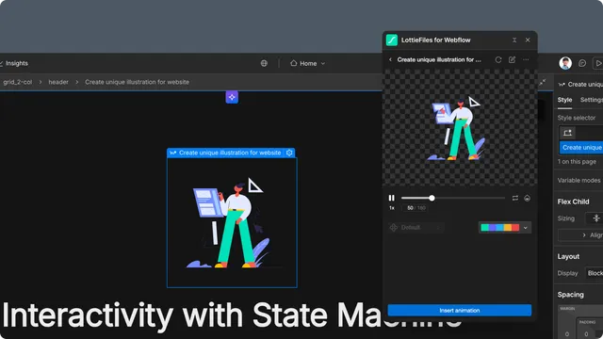Screen dimensions: 603x339
Task: Expand the color palette dropdown arrow
Action: point(526,228)
